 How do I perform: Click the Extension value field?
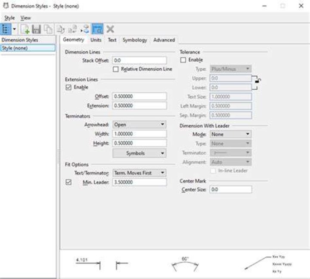click(139, 106)
